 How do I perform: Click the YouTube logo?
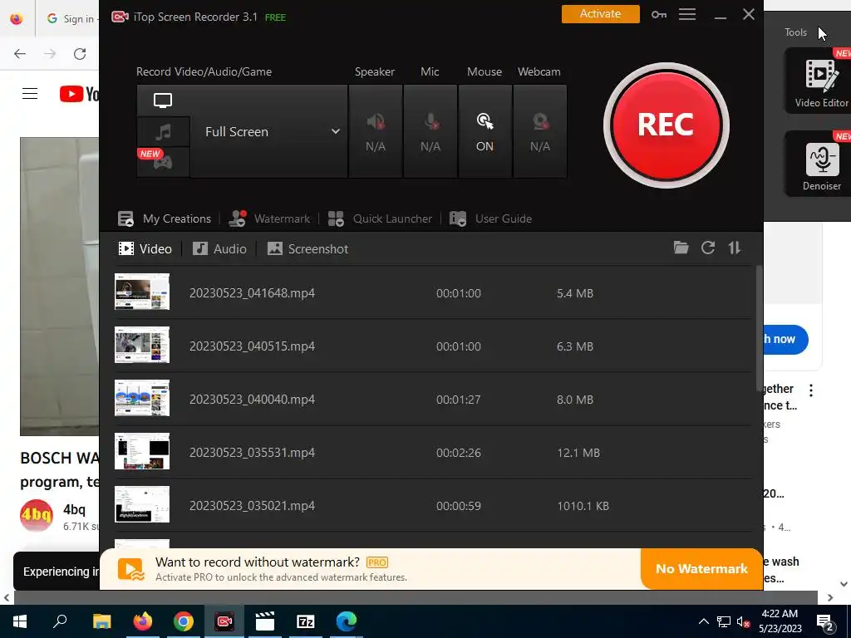click(x=79, y=94)
